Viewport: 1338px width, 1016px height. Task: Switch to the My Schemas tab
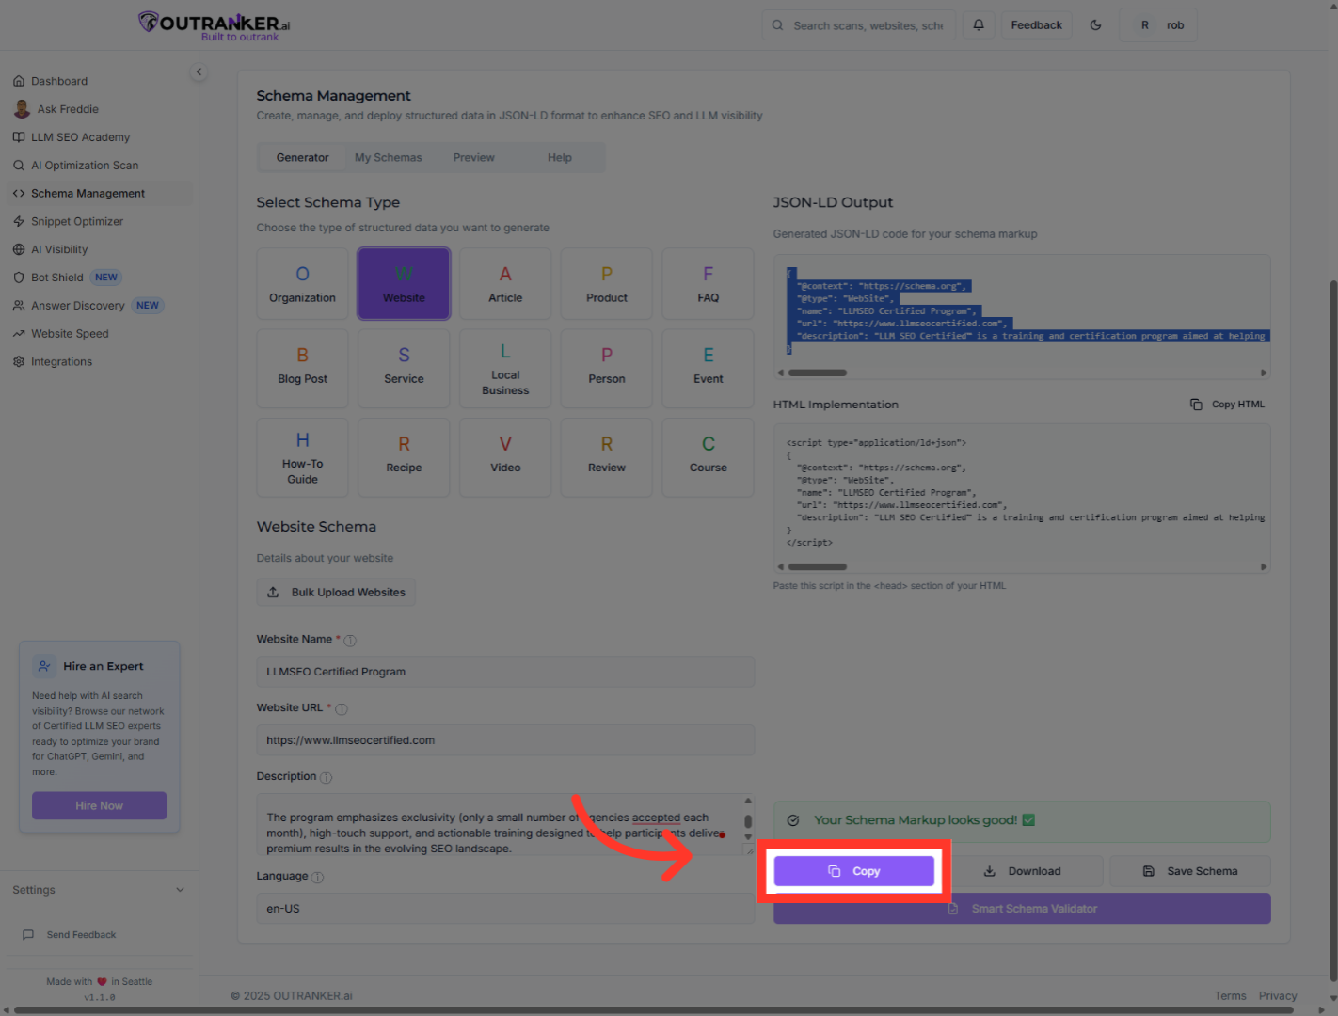point(388,158)
